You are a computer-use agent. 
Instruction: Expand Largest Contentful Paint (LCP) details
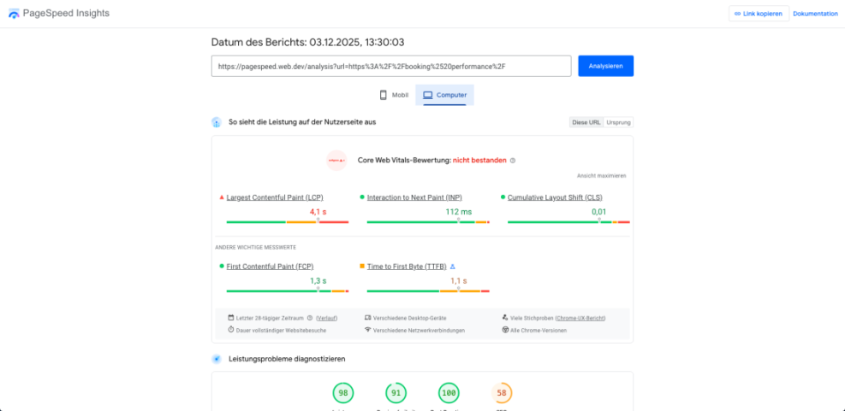pos(274,197)
